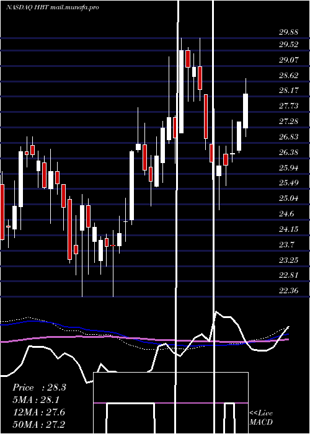Click the 24.15 price axis label

click(289, 229)
